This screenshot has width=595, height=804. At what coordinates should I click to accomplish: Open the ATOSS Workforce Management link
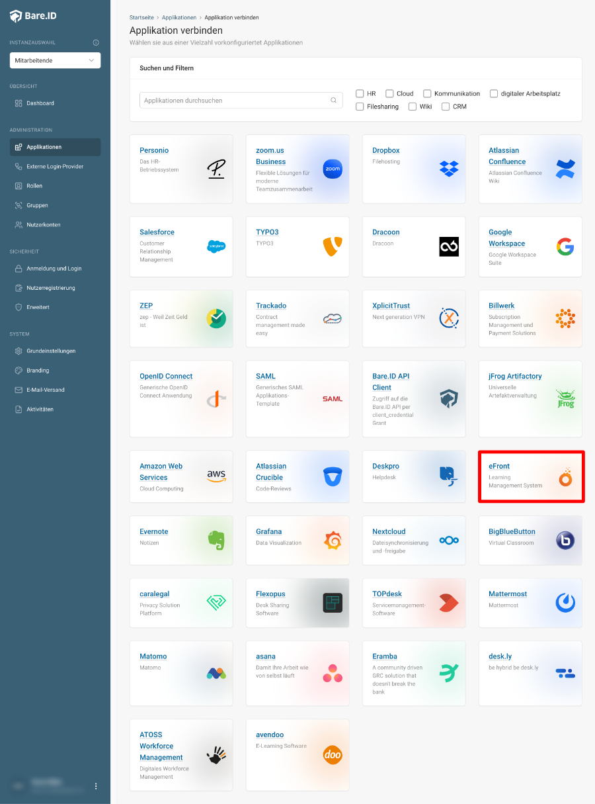[161, 746]
